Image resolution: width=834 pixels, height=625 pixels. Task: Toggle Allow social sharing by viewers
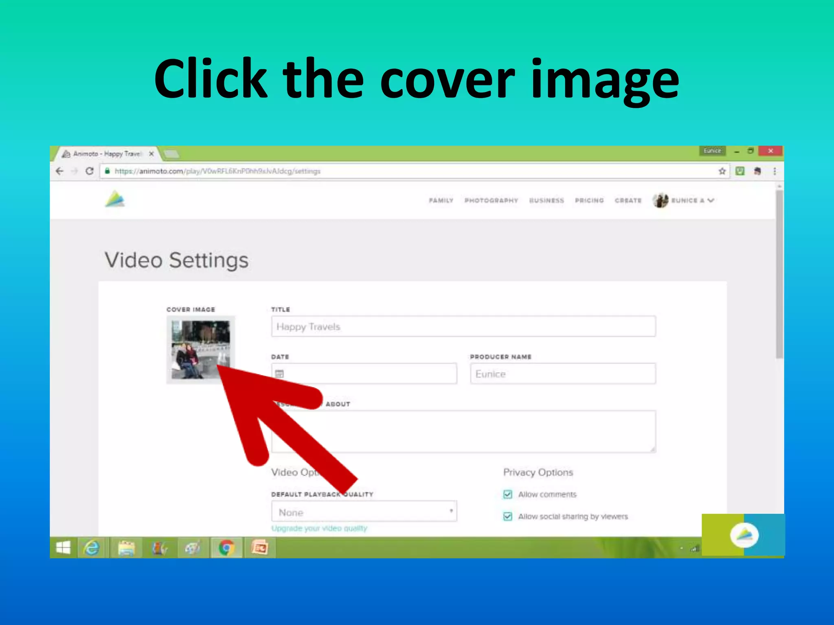coord(507,516)
